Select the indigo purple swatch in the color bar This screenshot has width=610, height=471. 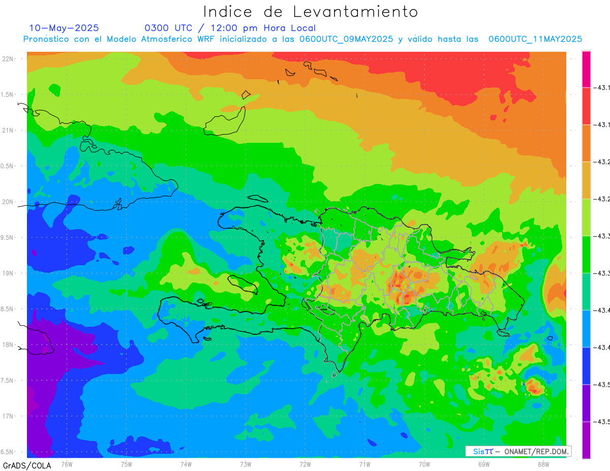click(586, 403)
